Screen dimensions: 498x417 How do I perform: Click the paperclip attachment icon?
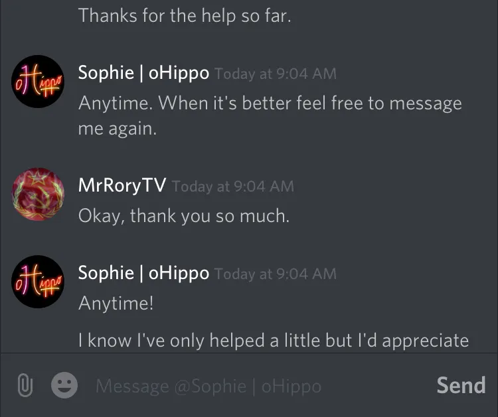pyautogui.click(x=25, y=385)
